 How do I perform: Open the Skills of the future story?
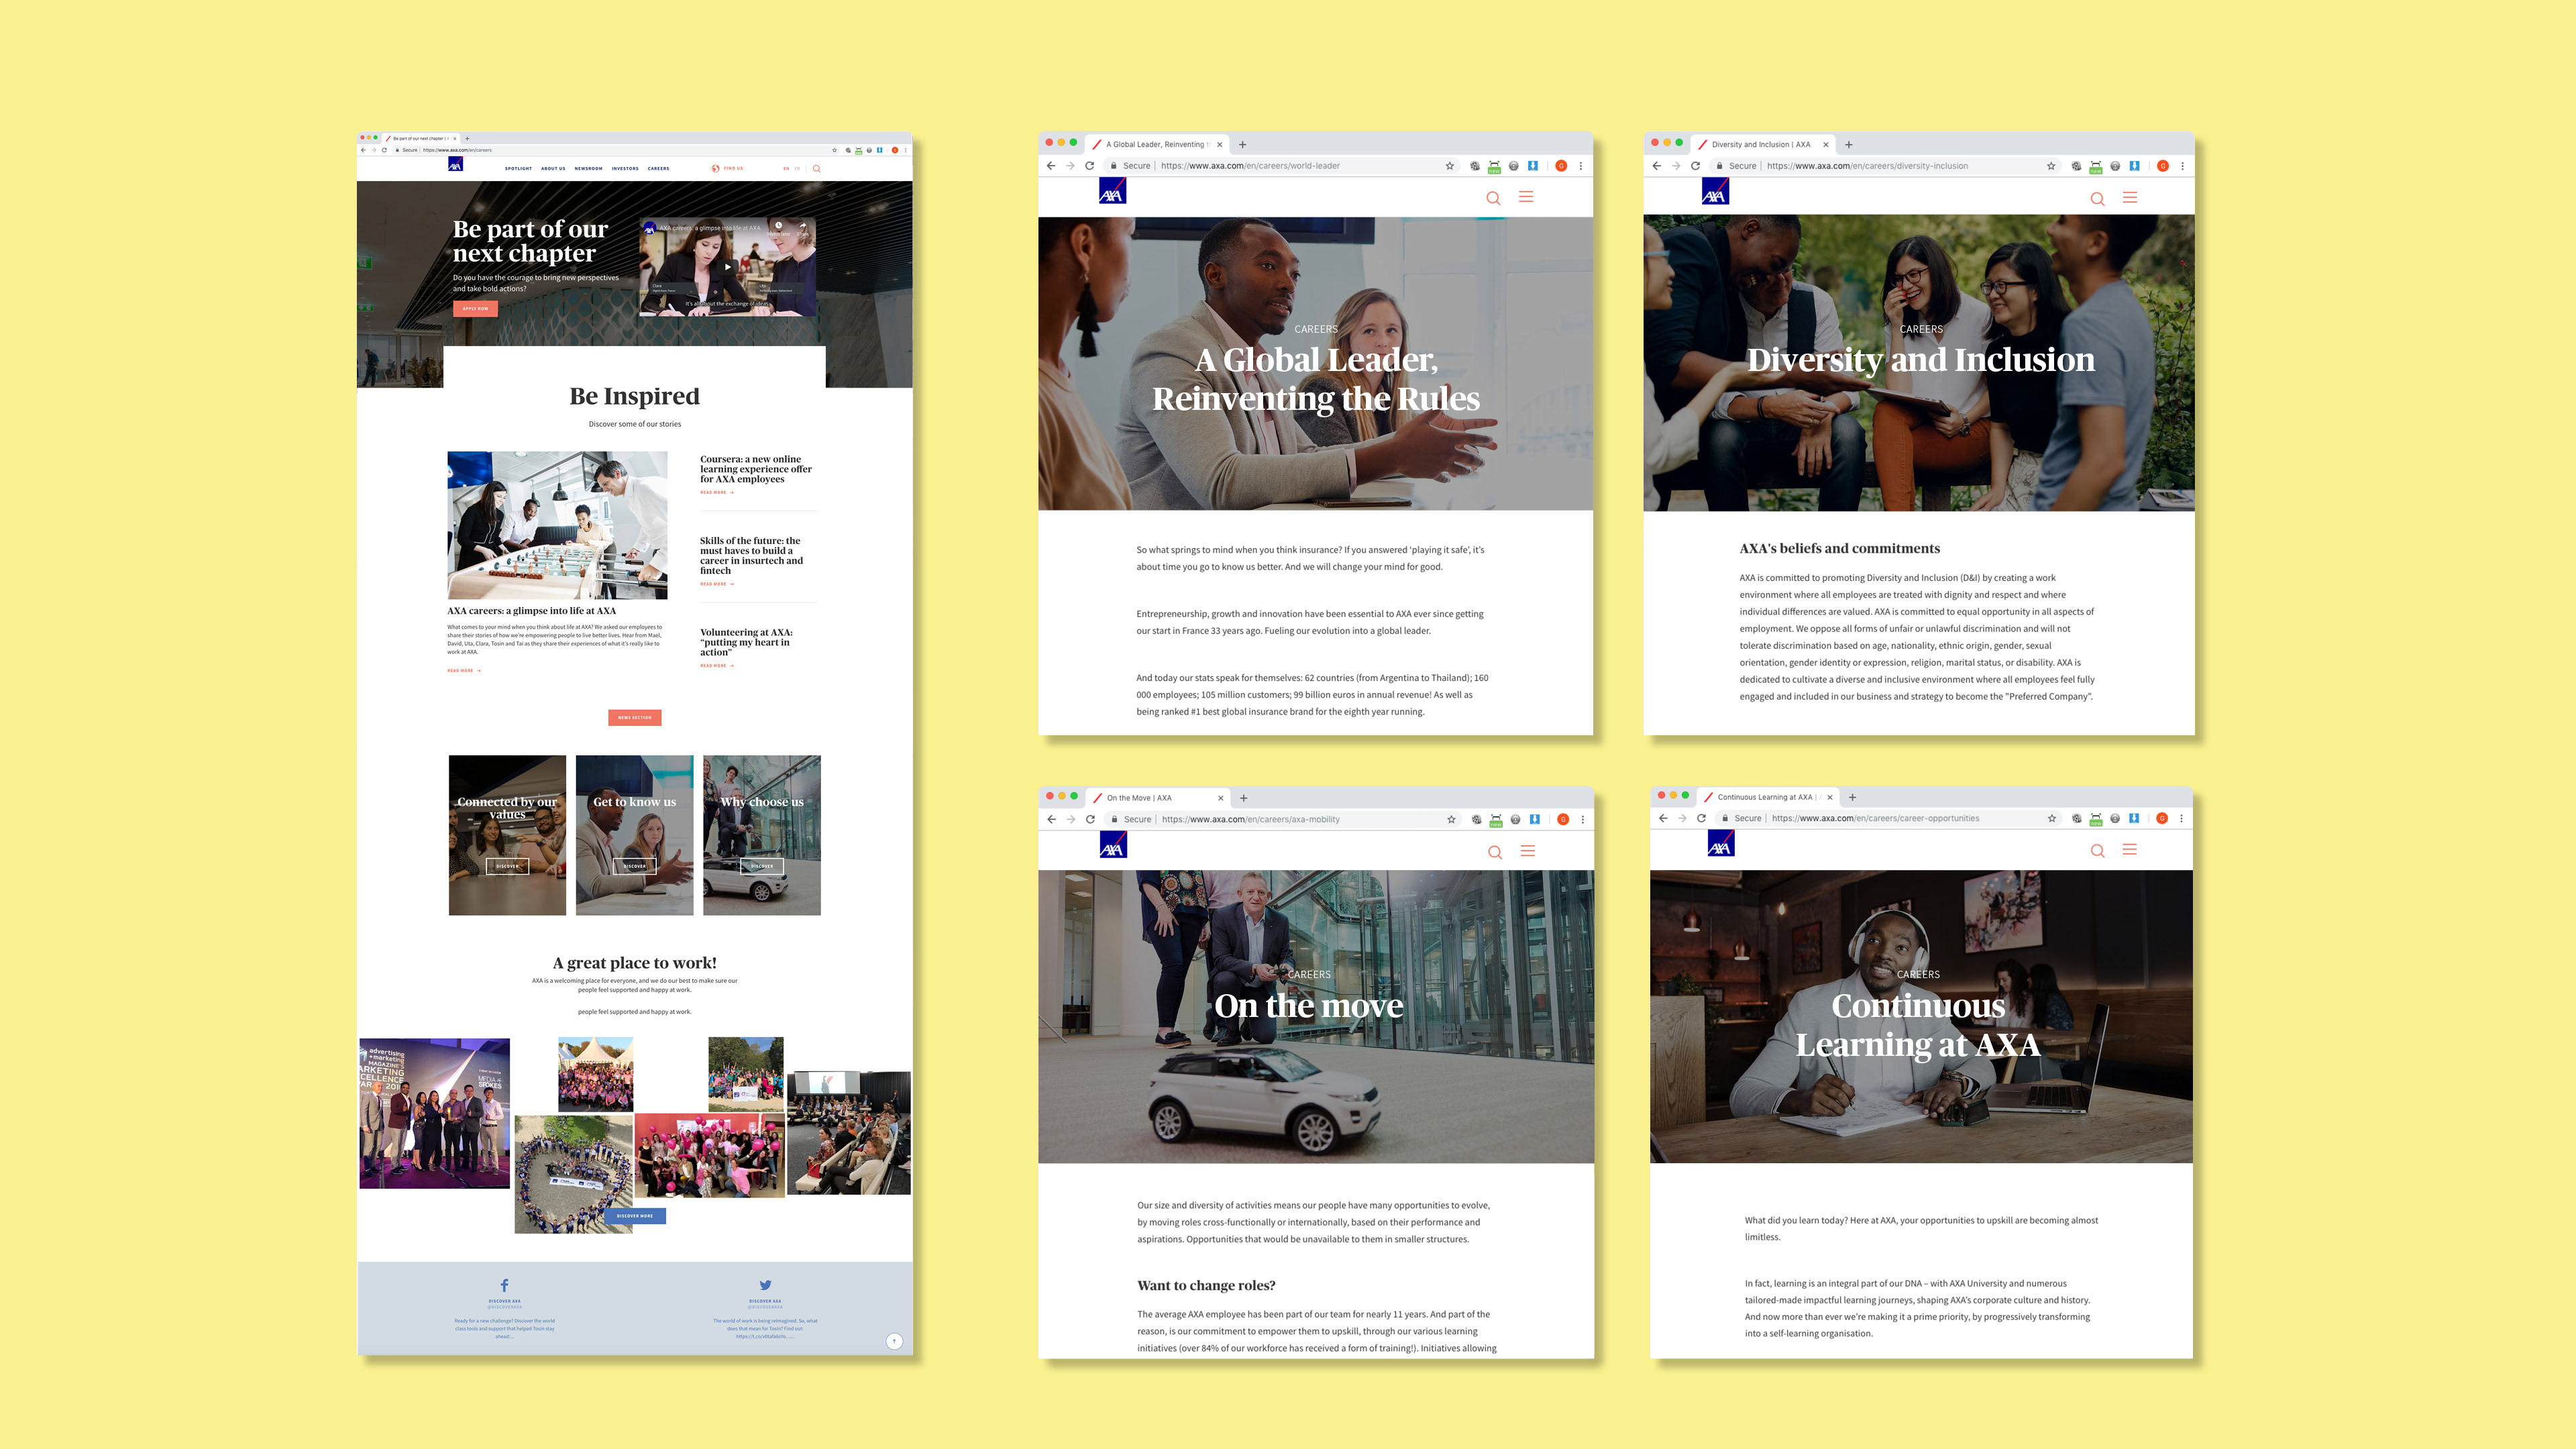pyautogui.click(x=751, y=555)
